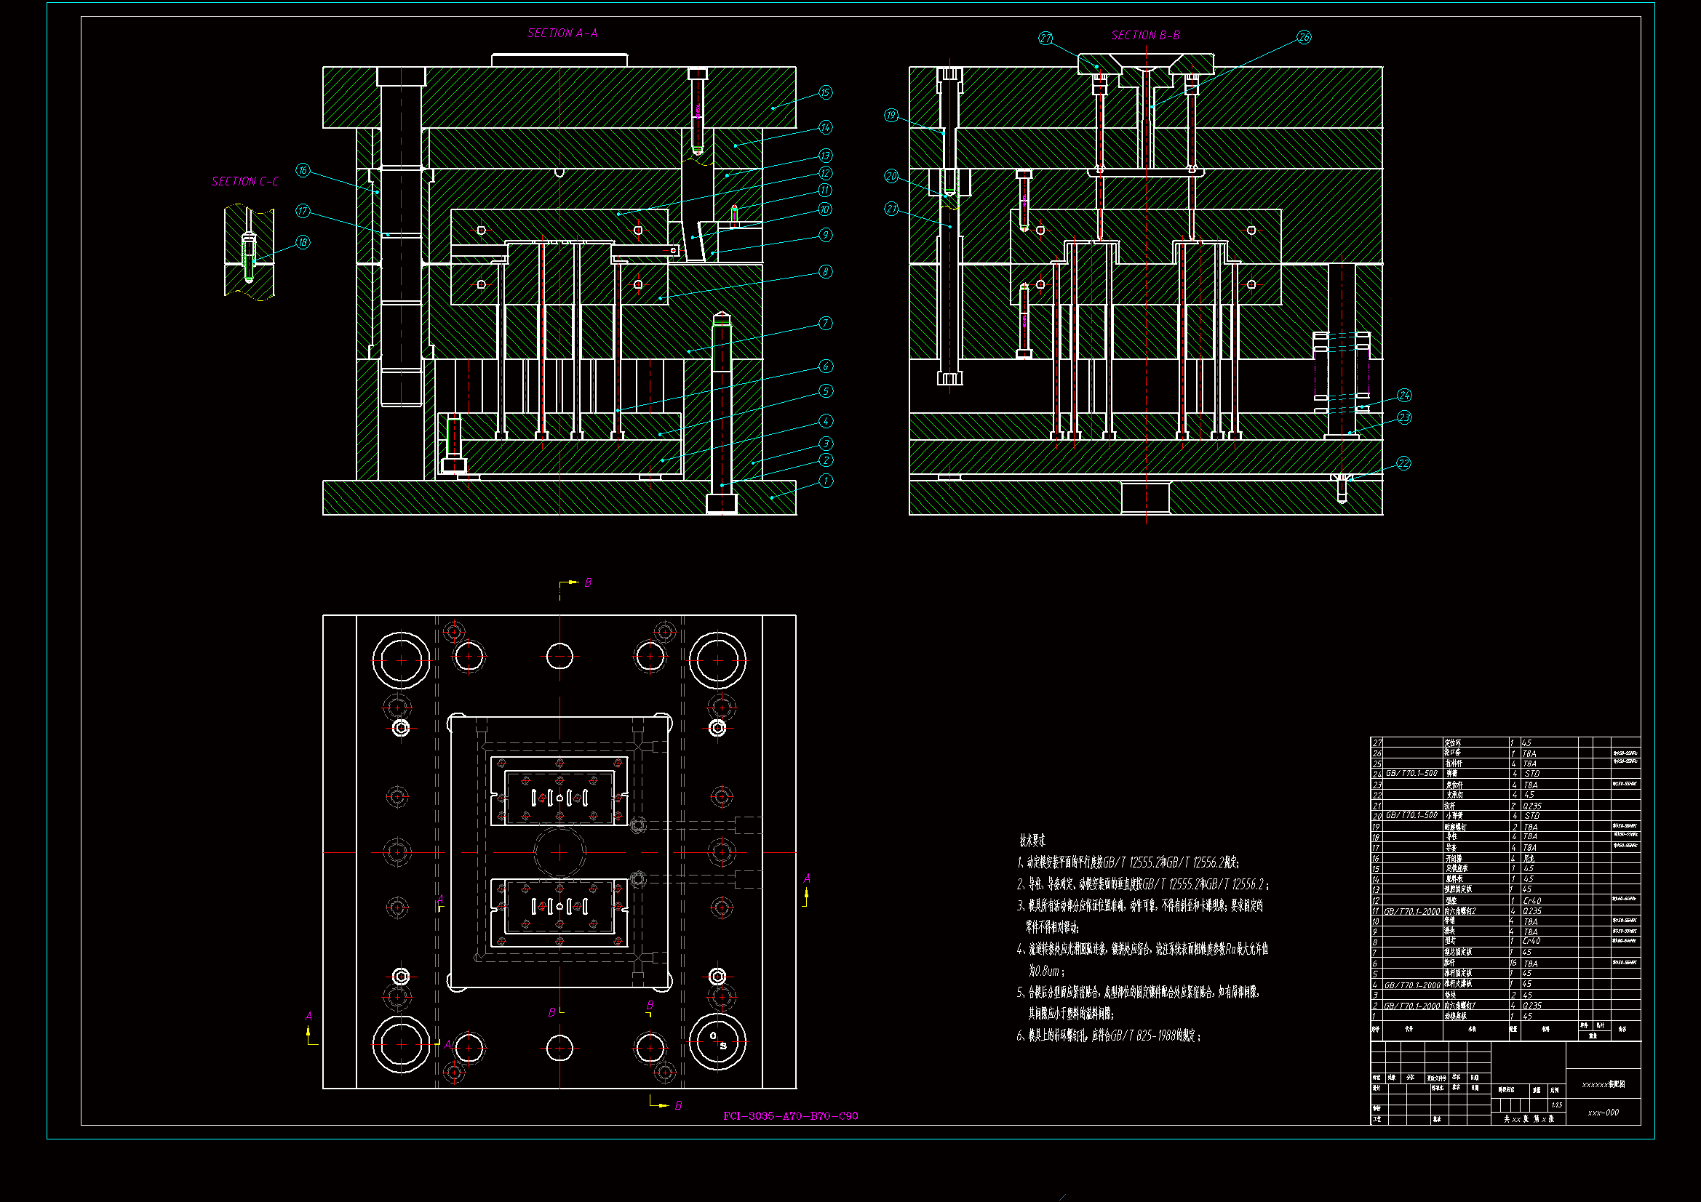Select balloon 22 at lower right section
Viewport: 1701px width, 1202px height.
pyautogui.click(x=1403, y=464)
